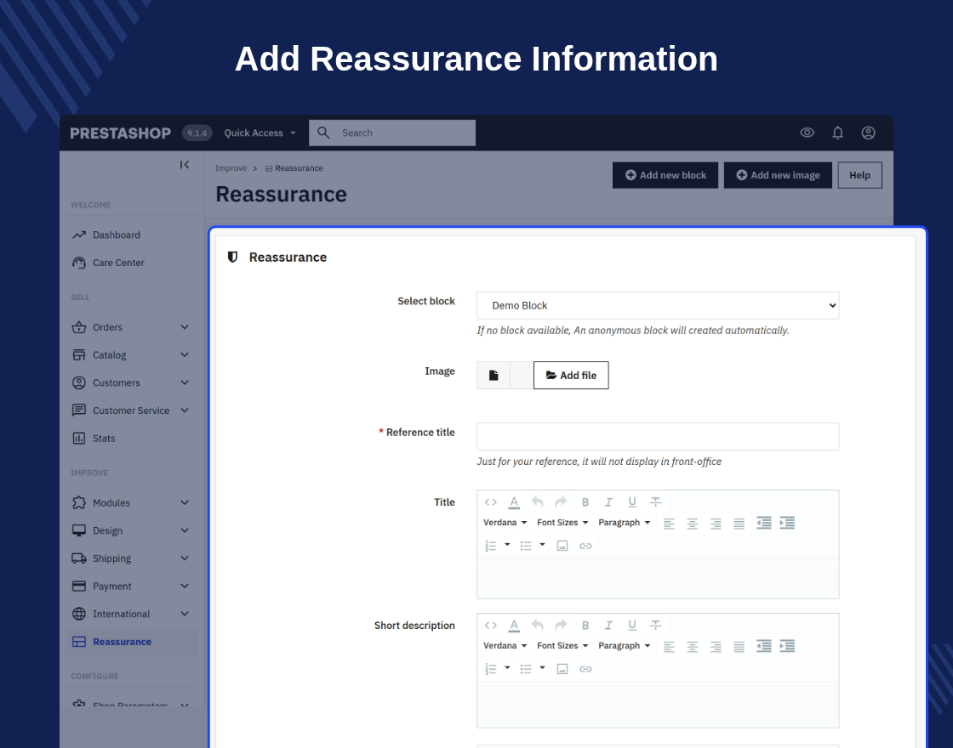
Task: Open source code view in the Short description editor
Action: 490,626
